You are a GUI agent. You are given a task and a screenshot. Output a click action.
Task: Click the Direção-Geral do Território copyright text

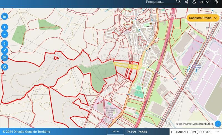click(26, 132)
